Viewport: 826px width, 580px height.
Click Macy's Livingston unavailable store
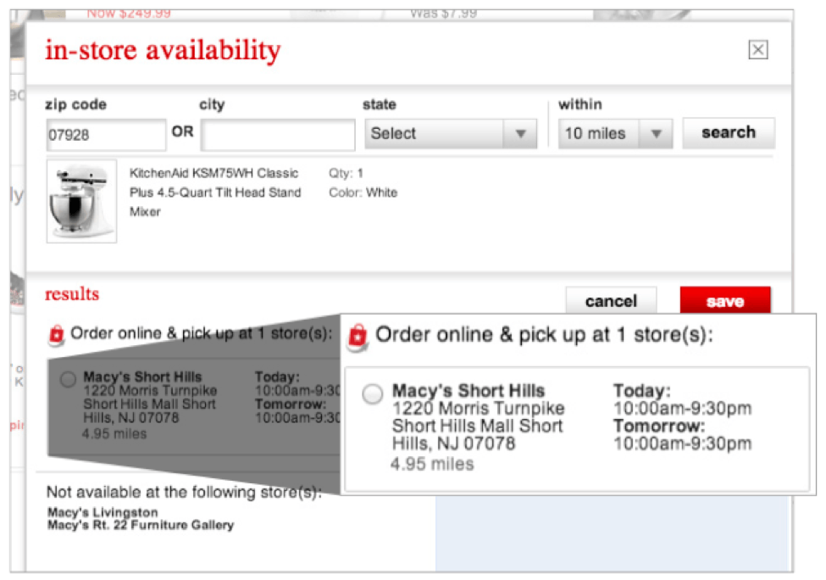point(103,513)
